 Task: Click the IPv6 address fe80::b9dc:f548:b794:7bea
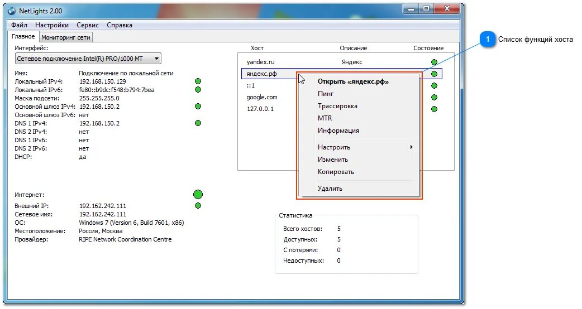click(x=117, y=90)
